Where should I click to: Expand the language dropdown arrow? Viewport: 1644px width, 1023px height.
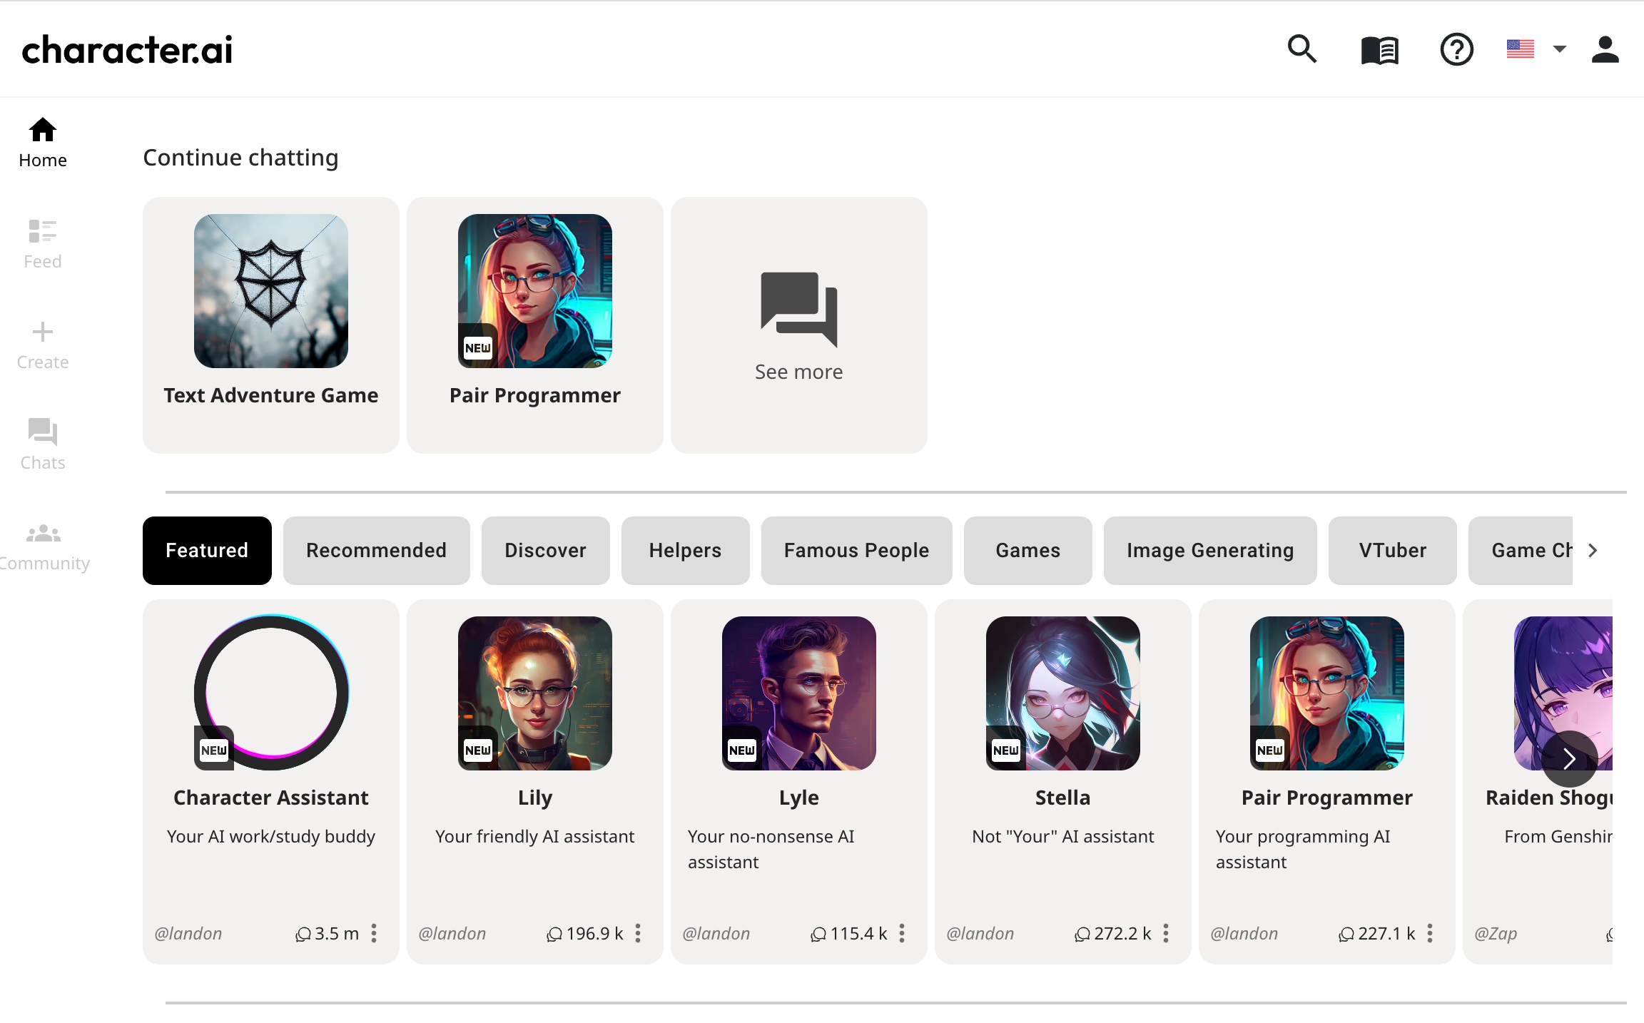[x=1560, y=49]
